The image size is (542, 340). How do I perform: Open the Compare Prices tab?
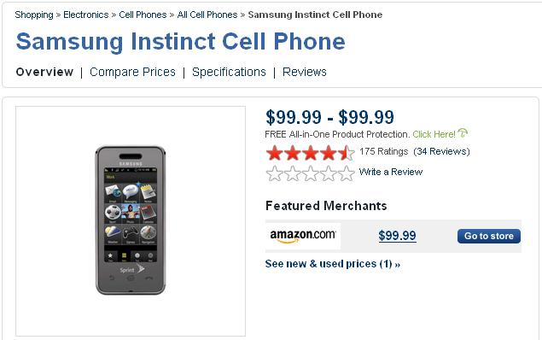[x=132, y=72]
